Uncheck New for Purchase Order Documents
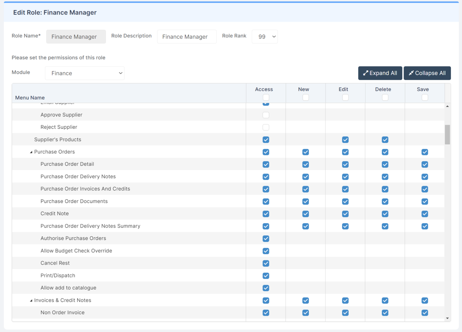 (x=305, y=202)
